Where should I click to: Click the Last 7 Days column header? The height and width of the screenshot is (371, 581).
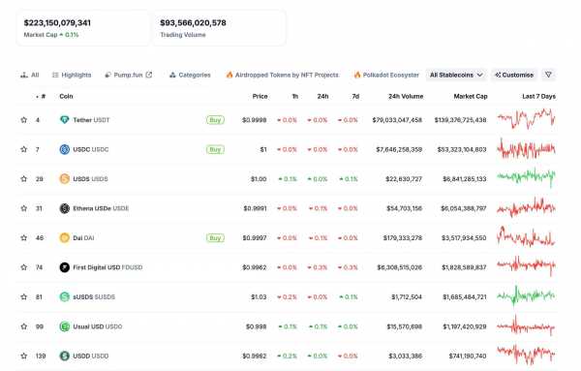click(x=538, y=96)
